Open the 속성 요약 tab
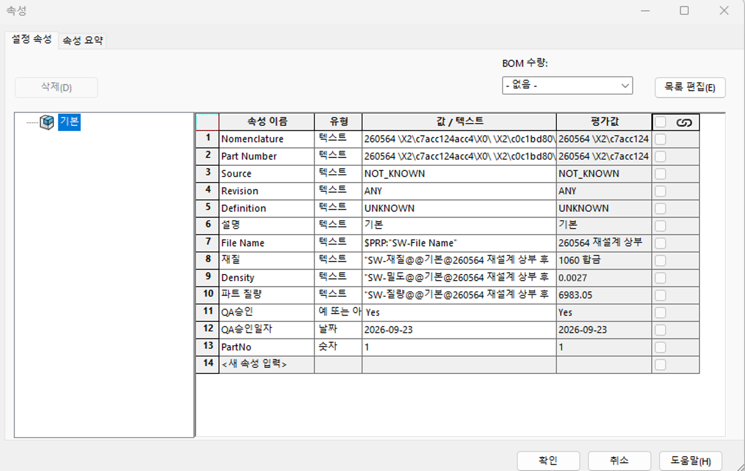The image size is (745, 471). (83, 40)
